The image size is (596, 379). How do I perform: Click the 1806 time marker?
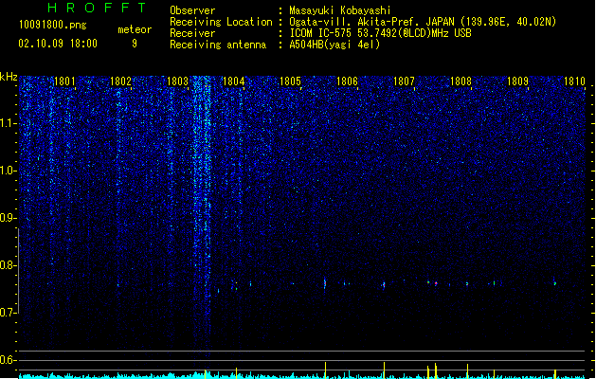(x=347, y=81)
